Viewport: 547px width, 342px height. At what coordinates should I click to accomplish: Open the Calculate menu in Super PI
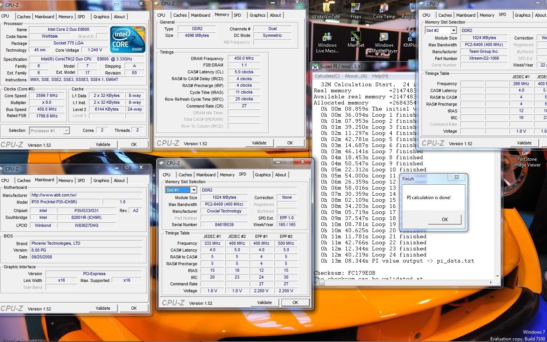[327, 76]
